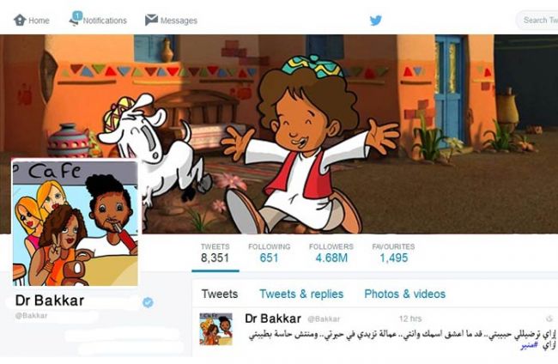558x364 pixels.
Task: Click the small icon right of tweet timestamp
Action: 549,318
